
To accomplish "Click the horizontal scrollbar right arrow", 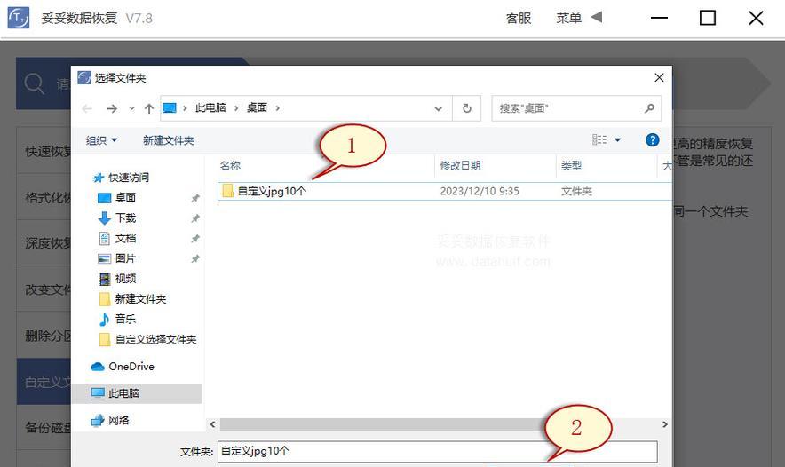I will (665, 424).
